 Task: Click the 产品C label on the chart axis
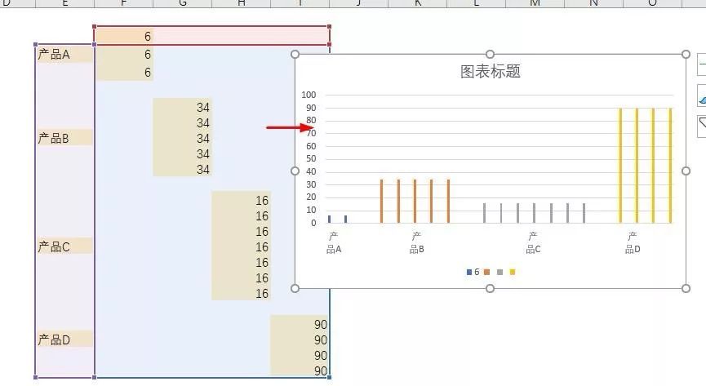[533, 242]
